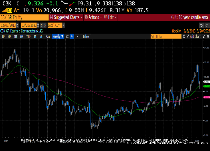Click the start date field 02/08/2013

(8, 25)
